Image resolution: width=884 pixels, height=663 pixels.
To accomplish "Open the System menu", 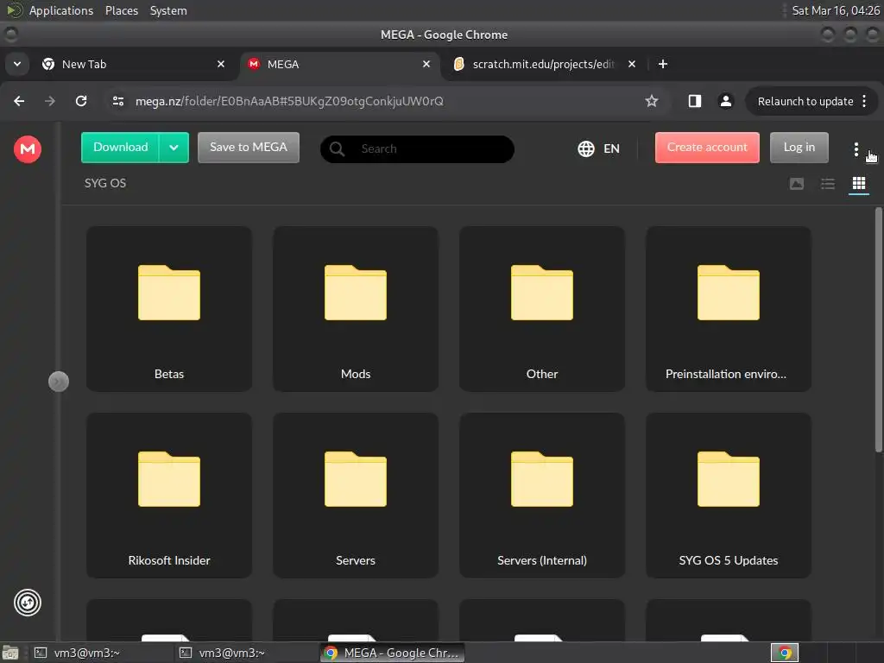I will click(168, 10).
